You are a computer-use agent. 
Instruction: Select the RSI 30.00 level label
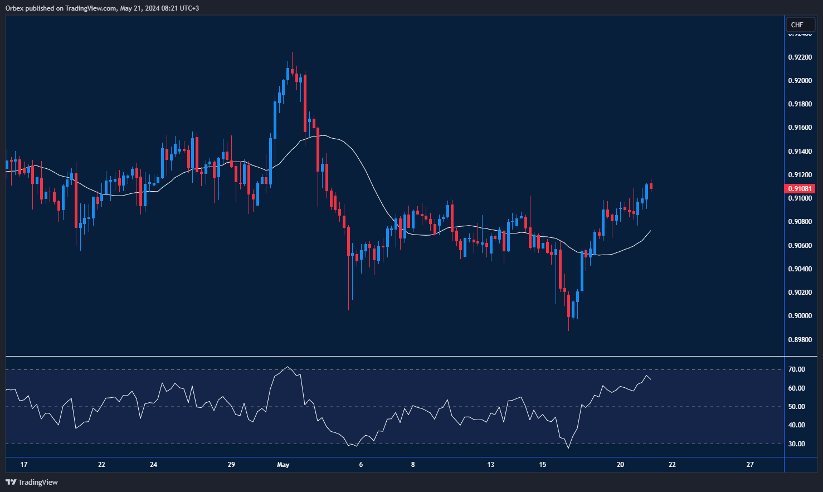(x=797, y=444)
